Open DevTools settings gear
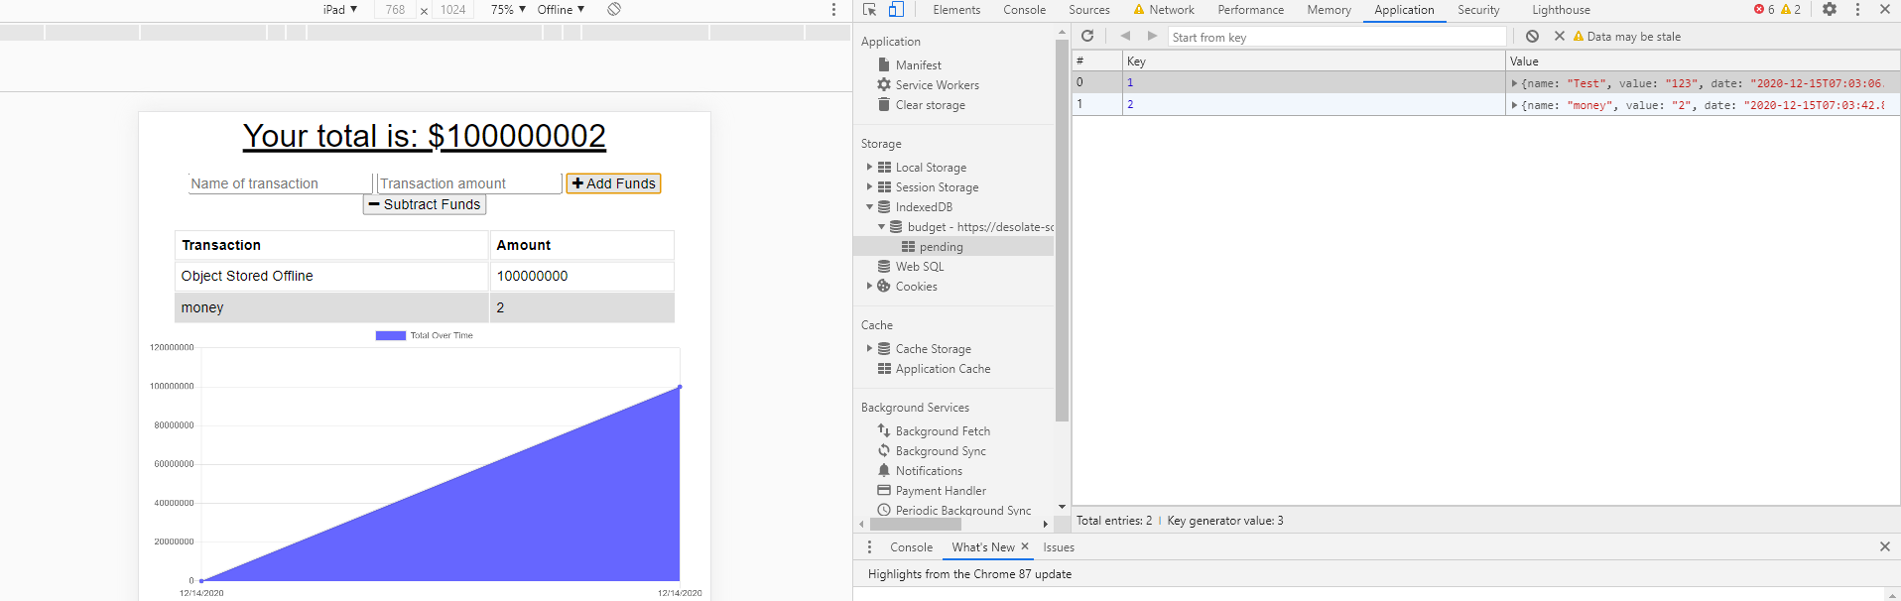This screenshot has width=1901, height=601. [x=1830, y=10]
